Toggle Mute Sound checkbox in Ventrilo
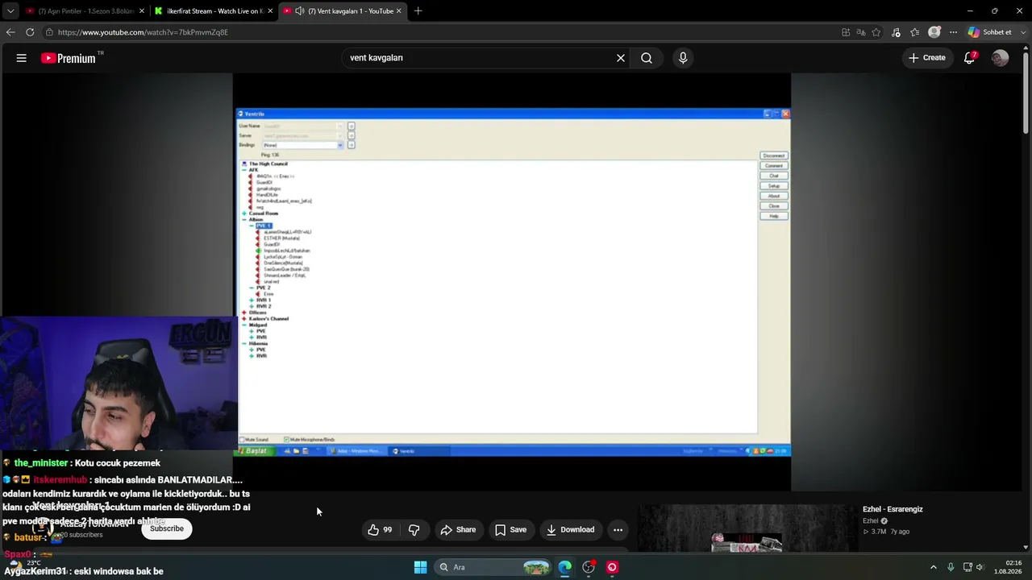The height and width of the screenshot is (580, 1032). click(242, 440)
